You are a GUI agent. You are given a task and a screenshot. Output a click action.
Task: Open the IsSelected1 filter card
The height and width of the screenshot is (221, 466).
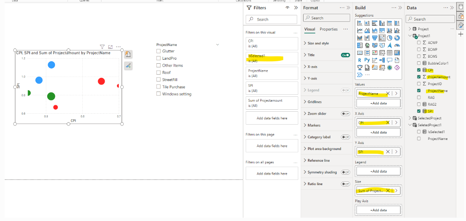(x=272, y=58)
